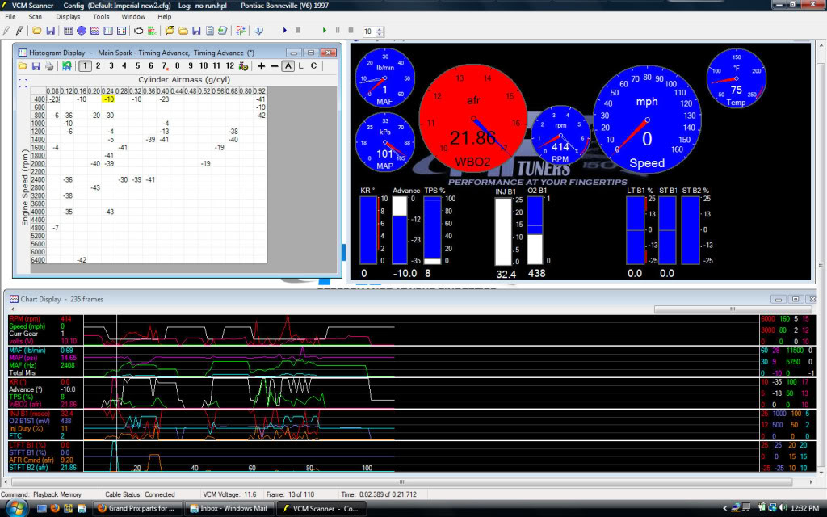Viewport: 827px width, 517px height.
Task: Open the Windows Start orb
Action: 16,509
